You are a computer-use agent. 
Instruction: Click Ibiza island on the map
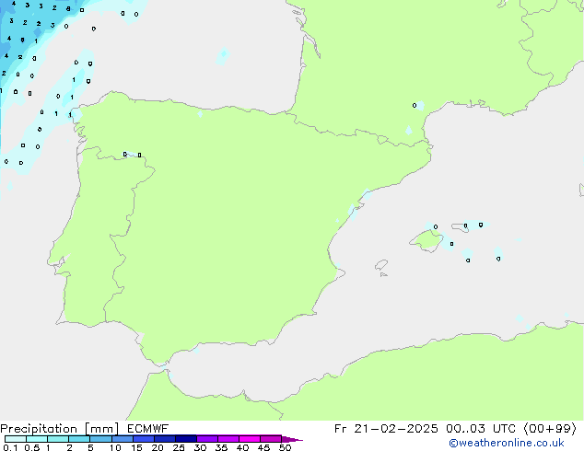tap(381, 265)
